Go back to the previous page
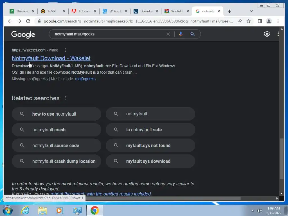This screenshot has width=288, height=216. [x=10, y=21]
